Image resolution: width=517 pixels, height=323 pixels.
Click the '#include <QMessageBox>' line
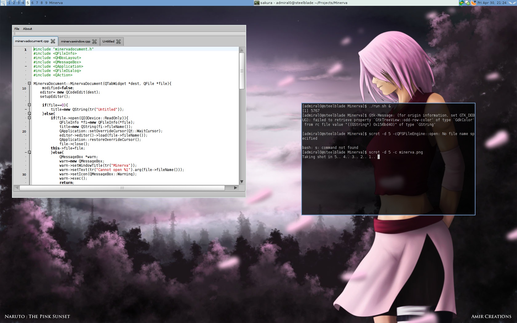[57, 62]
